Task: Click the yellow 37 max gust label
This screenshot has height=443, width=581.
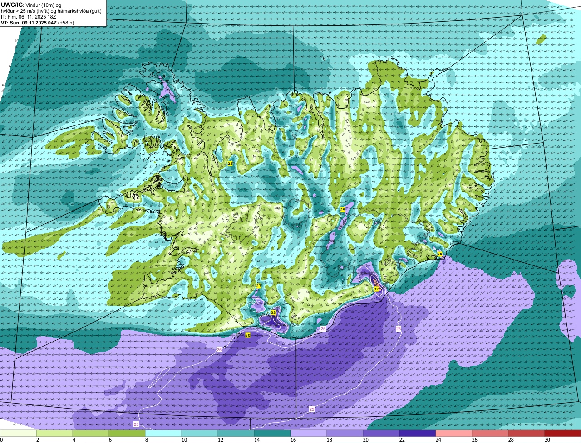Action: tap(376, 289)
